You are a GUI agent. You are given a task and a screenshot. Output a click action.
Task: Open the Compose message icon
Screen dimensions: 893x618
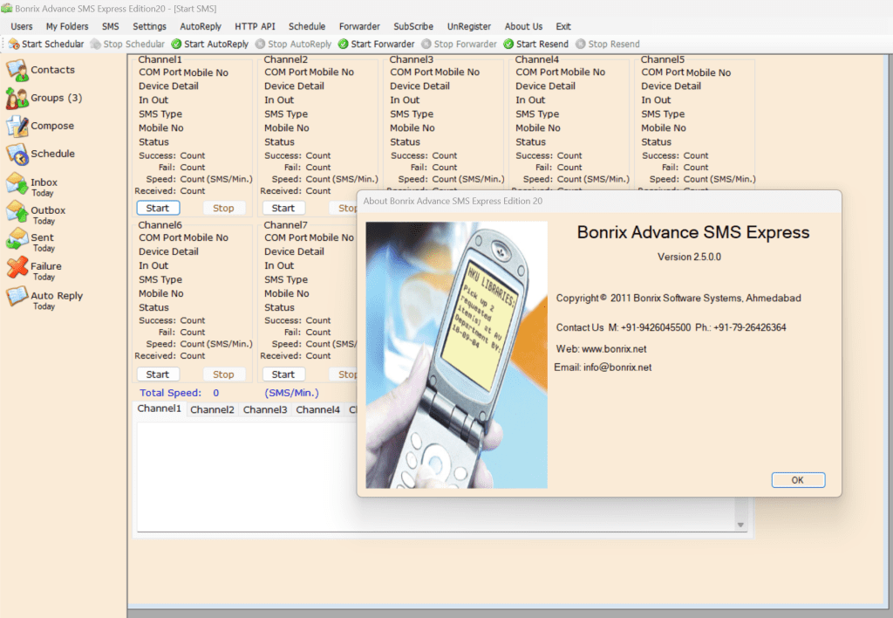coord(17,126)
